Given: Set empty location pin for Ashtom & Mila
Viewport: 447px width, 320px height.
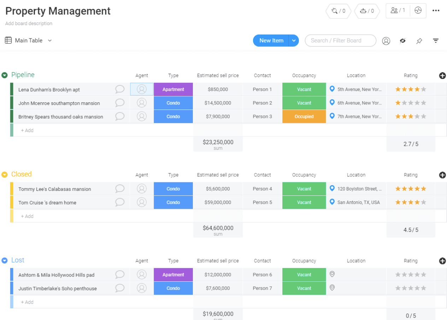Looking at the screenshot, I should pyautogui.click(x=332, y=274).
